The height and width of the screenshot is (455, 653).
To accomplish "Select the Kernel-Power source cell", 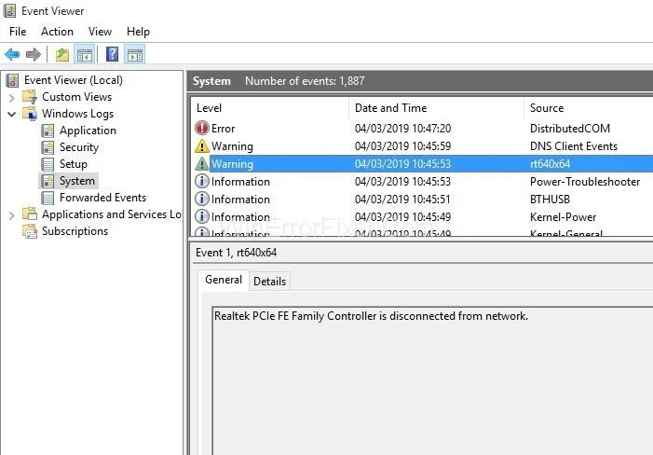I will coord(563,217).
